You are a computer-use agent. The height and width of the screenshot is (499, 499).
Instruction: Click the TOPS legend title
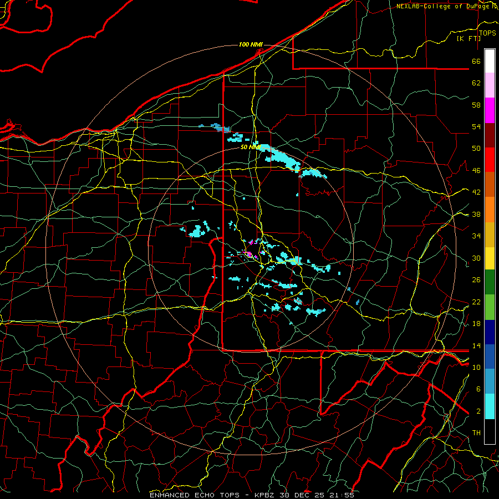pos(487,33)
